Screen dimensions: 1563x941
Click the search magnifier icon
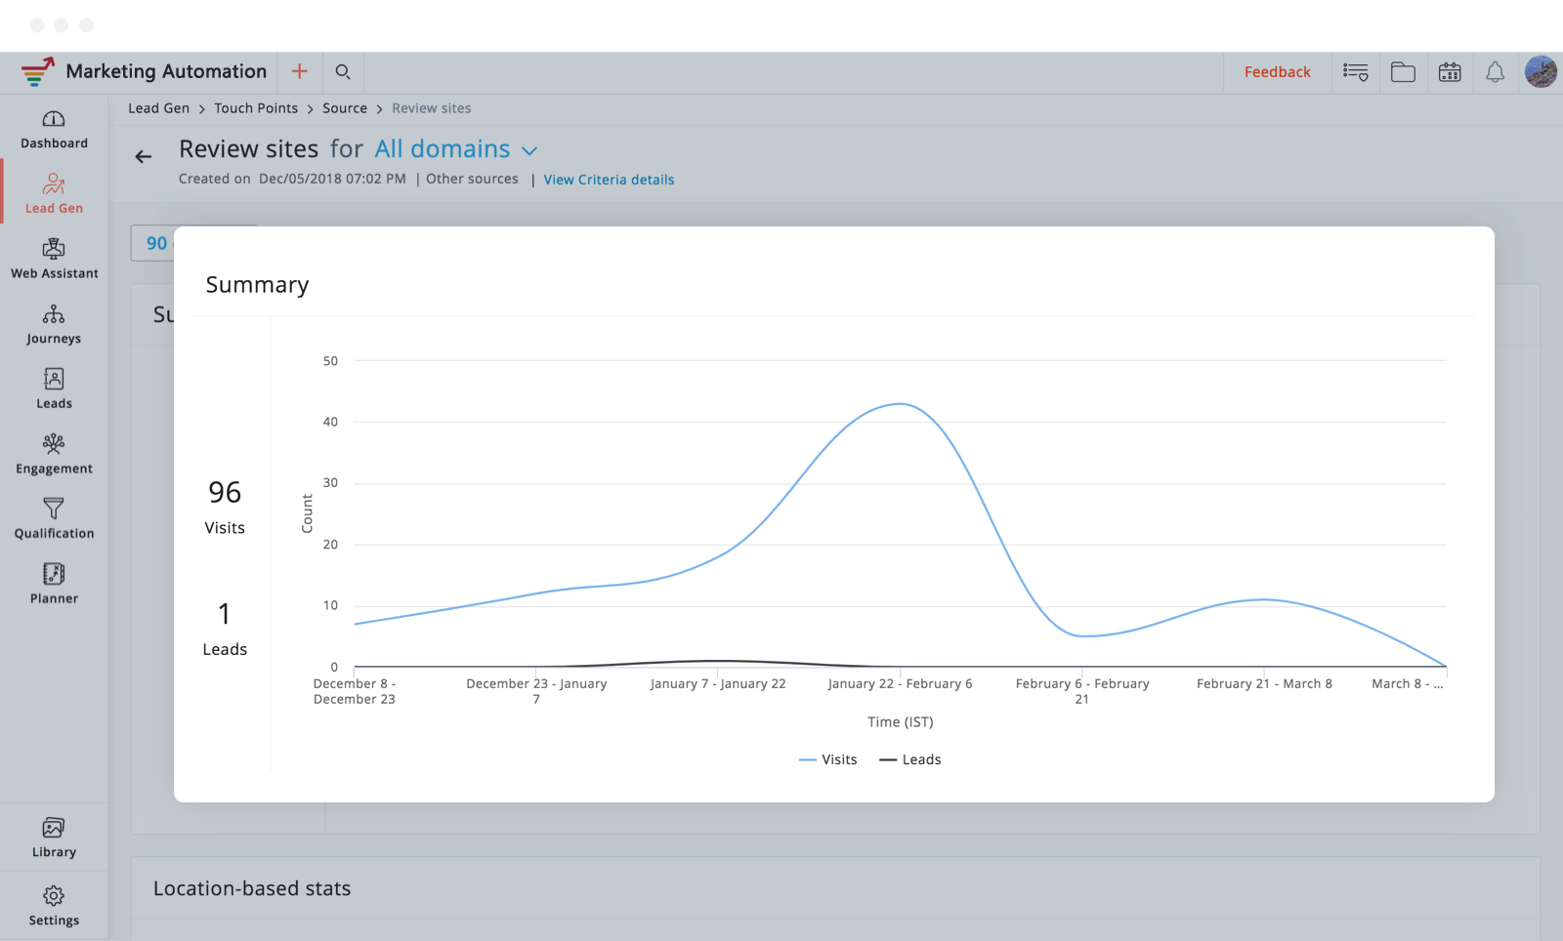click(x=343, y=71)
